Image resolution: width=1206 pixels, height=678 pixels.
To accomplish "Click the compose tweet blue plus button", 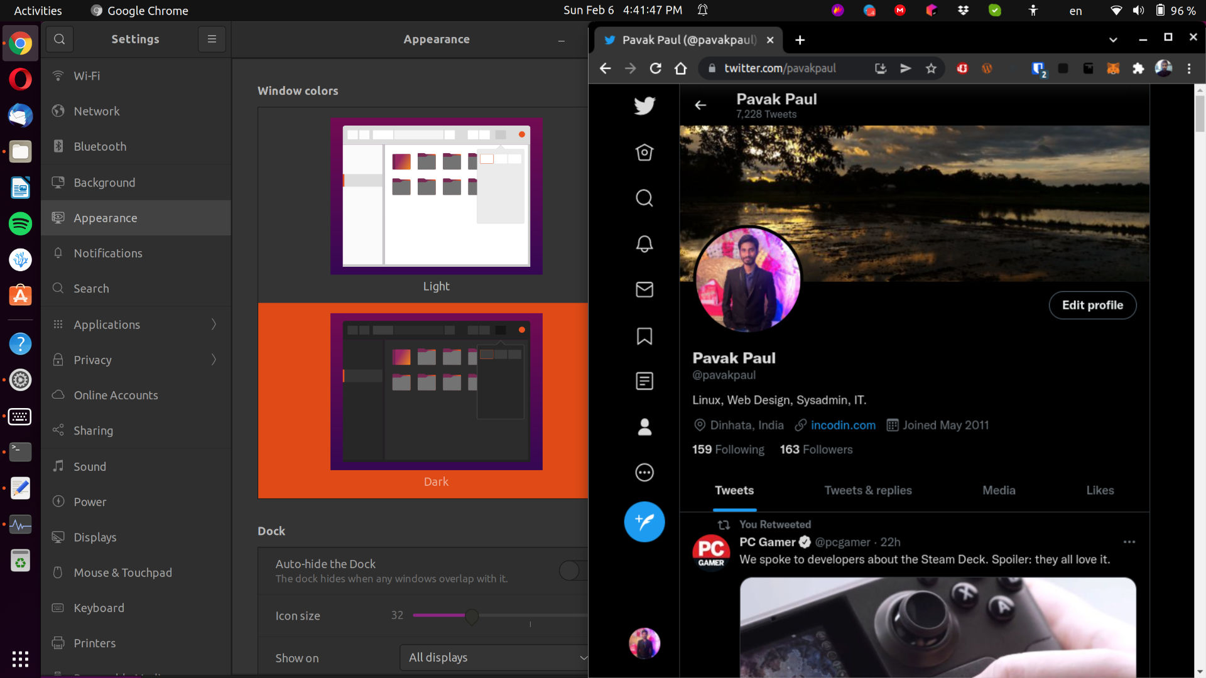I will pos(644,520).
